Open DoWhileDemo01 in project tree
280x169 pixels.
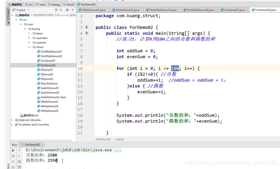[x=50, y=52]
